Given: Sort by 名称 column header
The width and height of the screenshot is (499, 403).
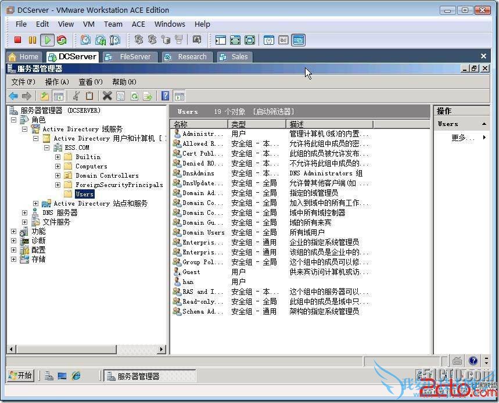Looking at the screenshot, I should pos(199,124).
